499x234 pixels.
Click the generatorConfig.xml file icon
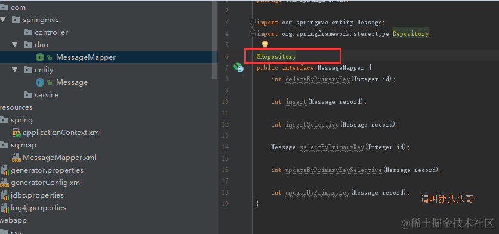click(4, 183)
